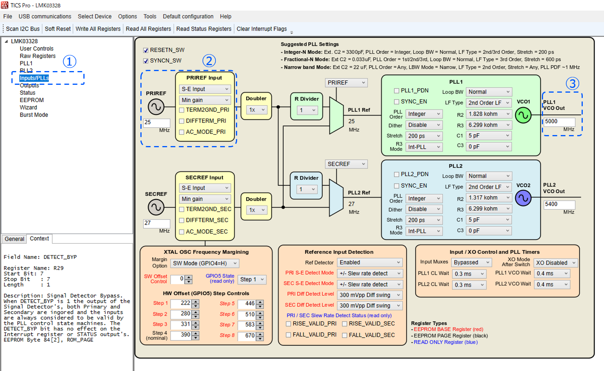This screenshot has width=604, height=371.
Task: Click the PRIREF oscillator sine-wave icon
Action: tap(157, 107)
